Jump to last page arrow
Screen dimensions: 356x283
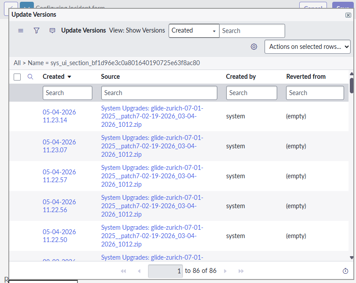click(241, 271)
